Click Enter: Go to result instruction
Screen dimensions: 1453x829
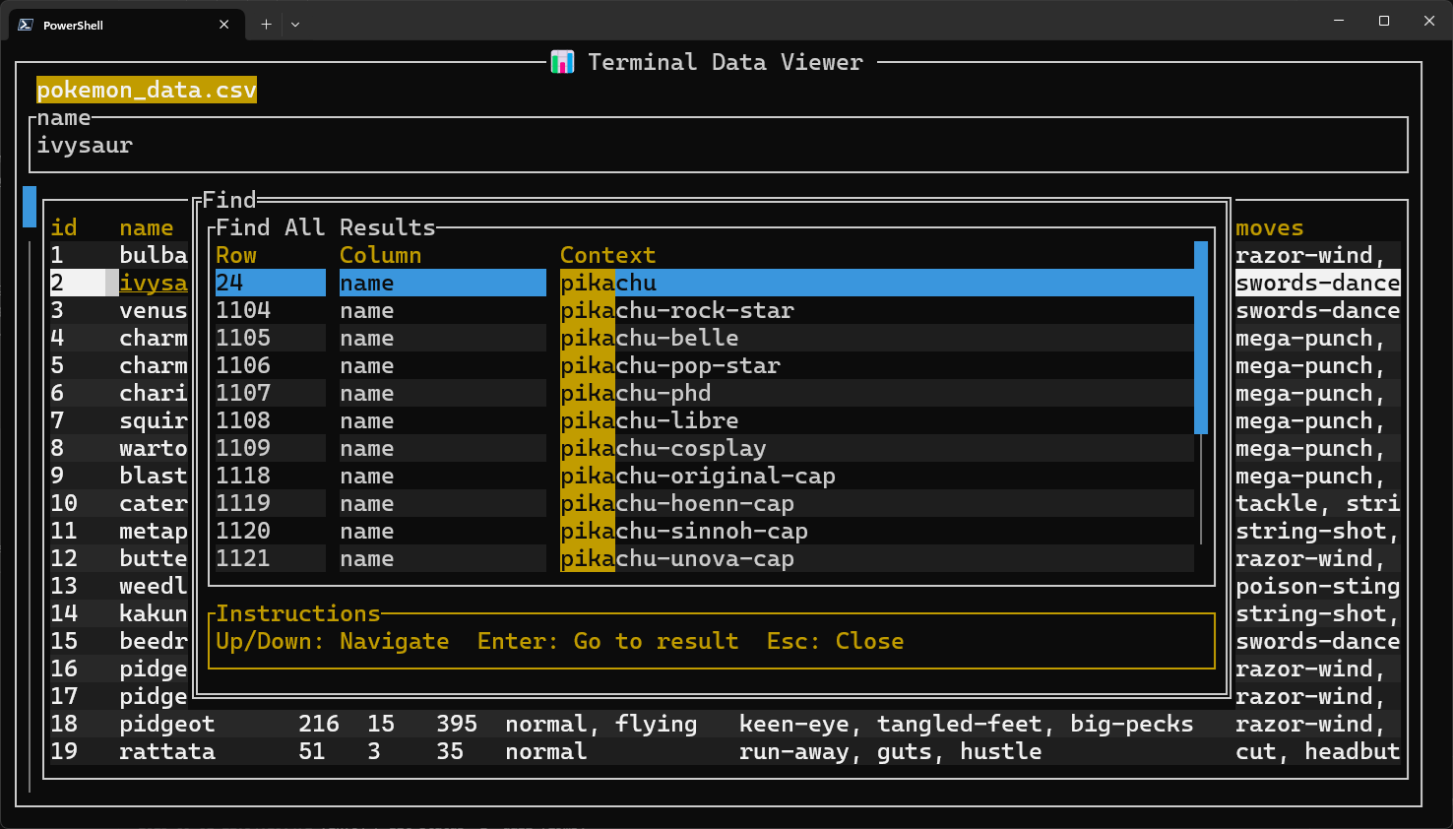tap(608, 641)
